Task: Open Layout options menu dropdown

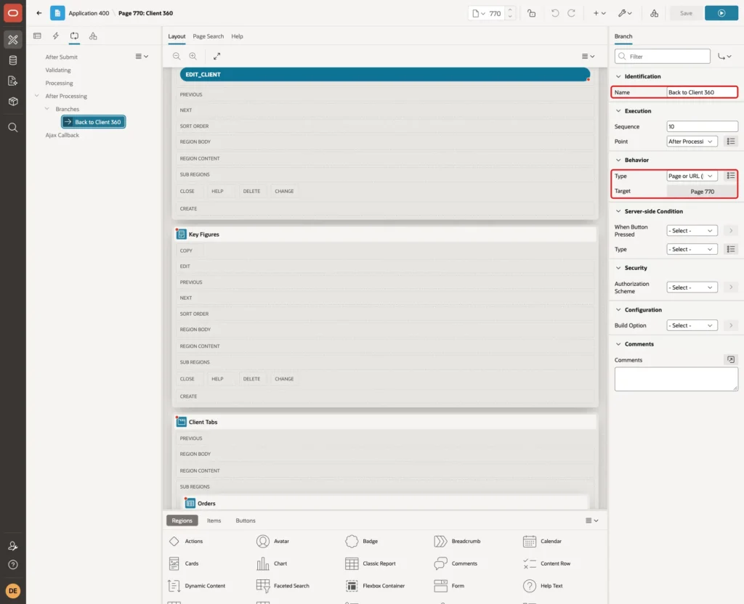Action: 589,56
